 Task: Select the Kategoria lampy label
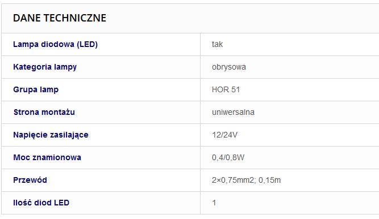coord(45,67)
